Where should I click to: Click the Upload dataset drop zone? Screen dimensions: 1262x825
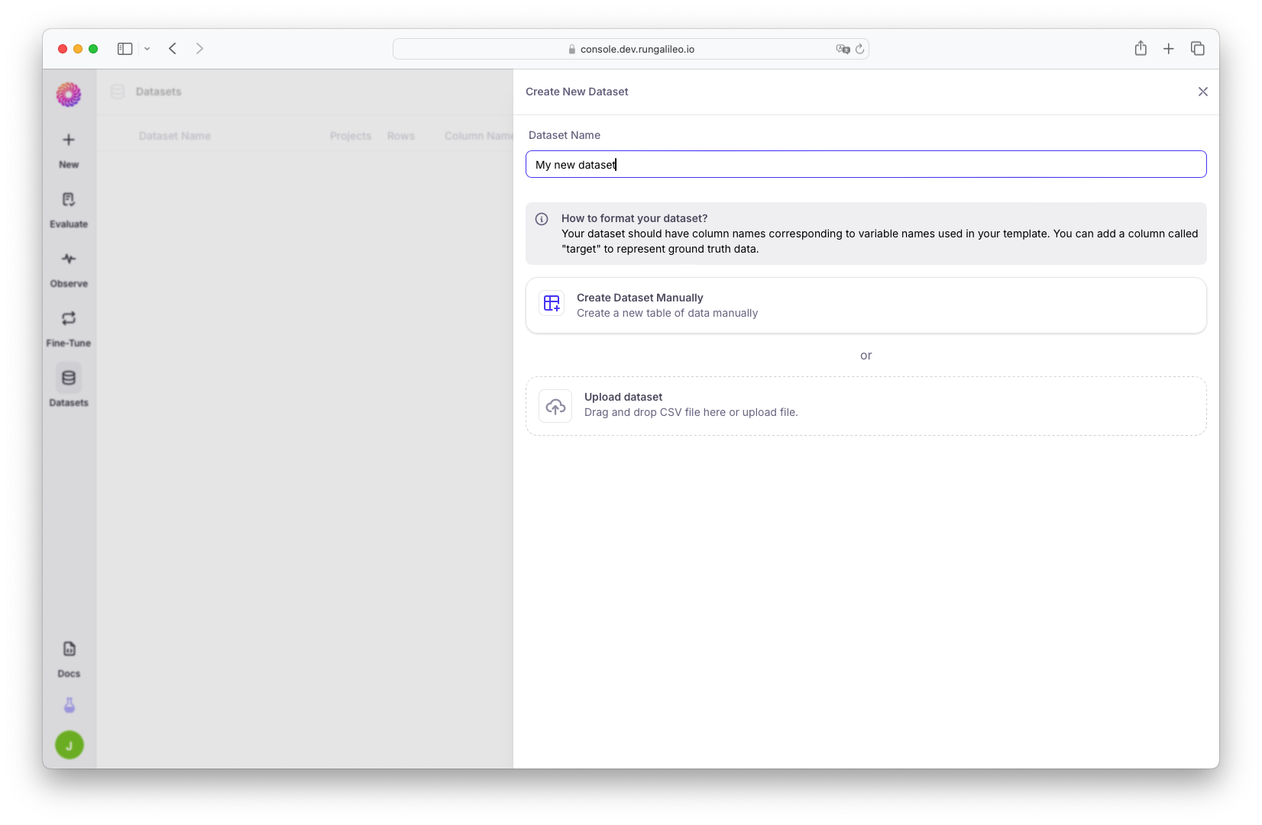(x=866, y=406)
